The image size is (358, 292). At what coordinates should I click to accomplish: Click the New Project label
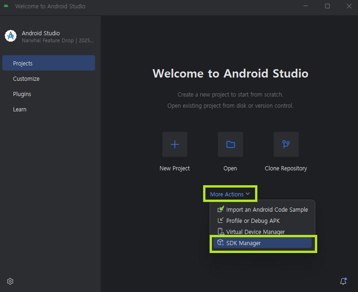click(x=175, y=169)
